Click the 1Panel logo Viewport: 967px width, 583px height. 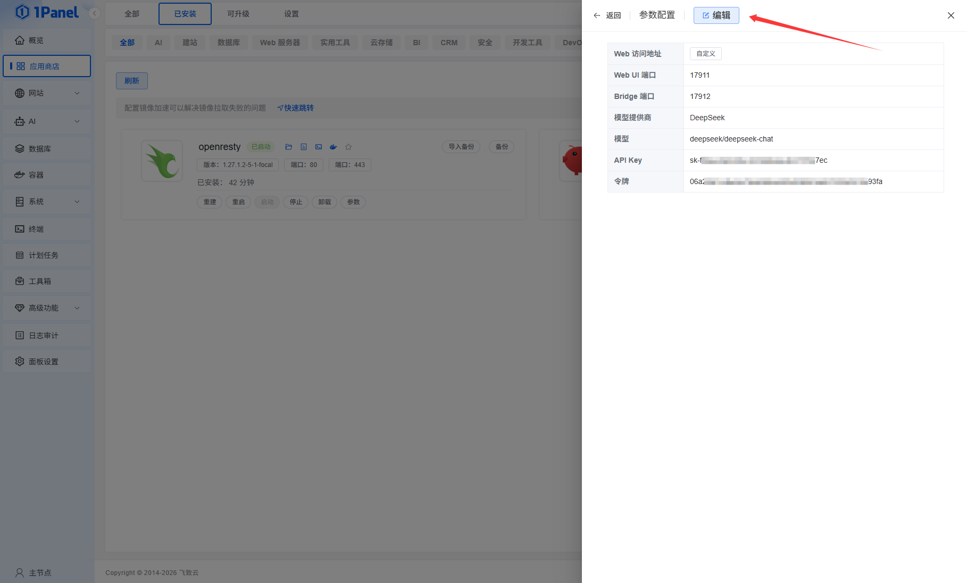(x=47, y=12)
